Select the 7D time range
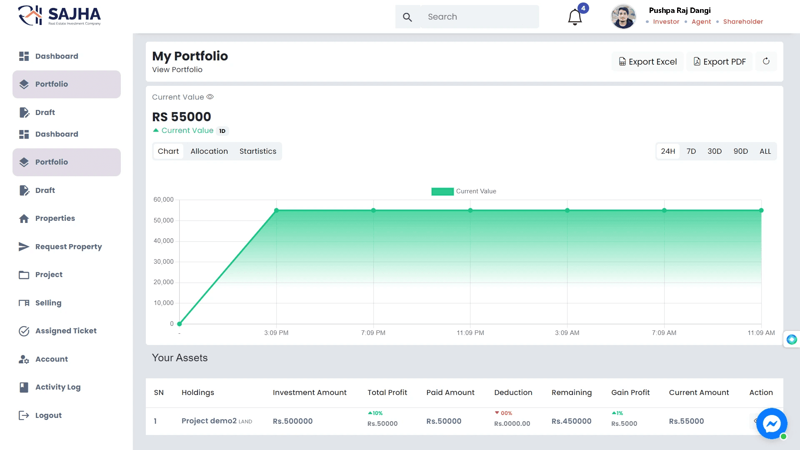This screenshot has height=450, width=800. point(691,151)
